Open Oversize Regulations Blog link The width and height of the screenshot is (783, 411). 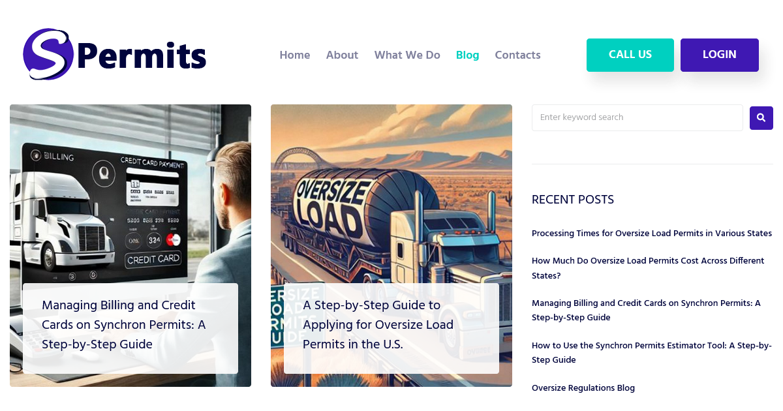point(583,388)
